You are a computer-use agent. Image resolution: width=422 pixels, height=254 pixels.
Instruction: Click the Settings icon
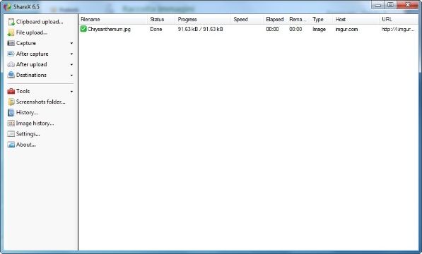pyautogui.click(x=11, y=134)
